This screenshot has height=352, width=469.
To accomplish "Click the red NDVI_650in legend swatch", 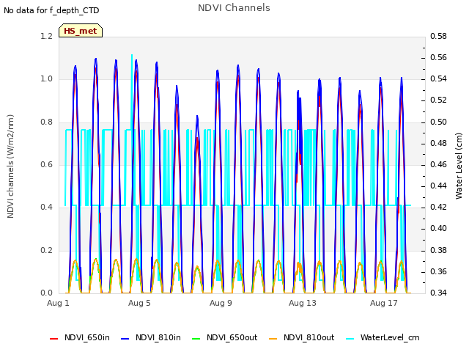I will click(53, 339).
